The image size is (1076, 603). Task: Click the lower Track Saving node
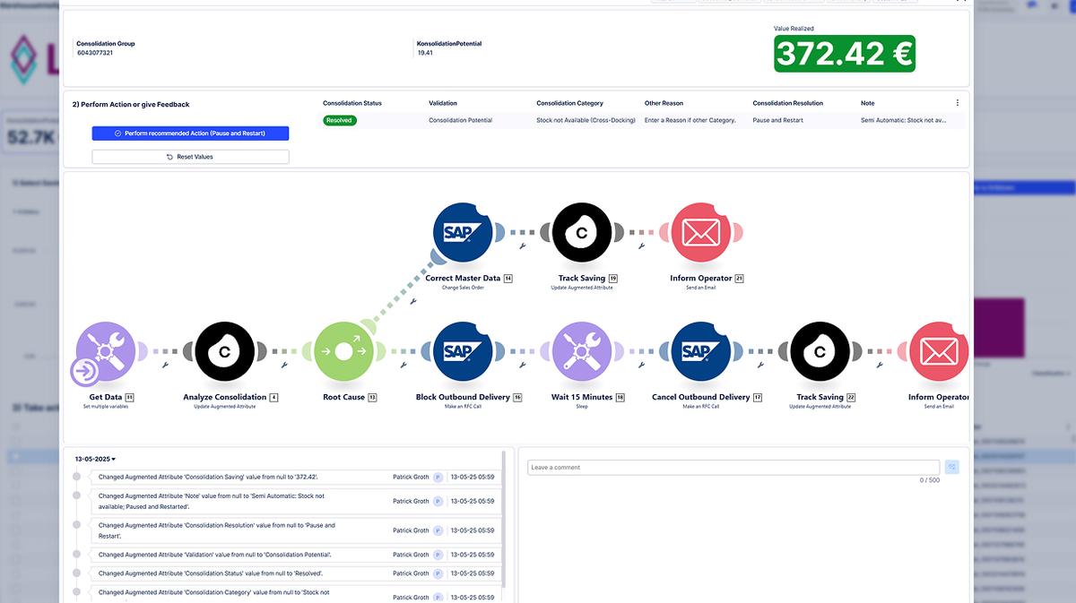click(819, 352)
